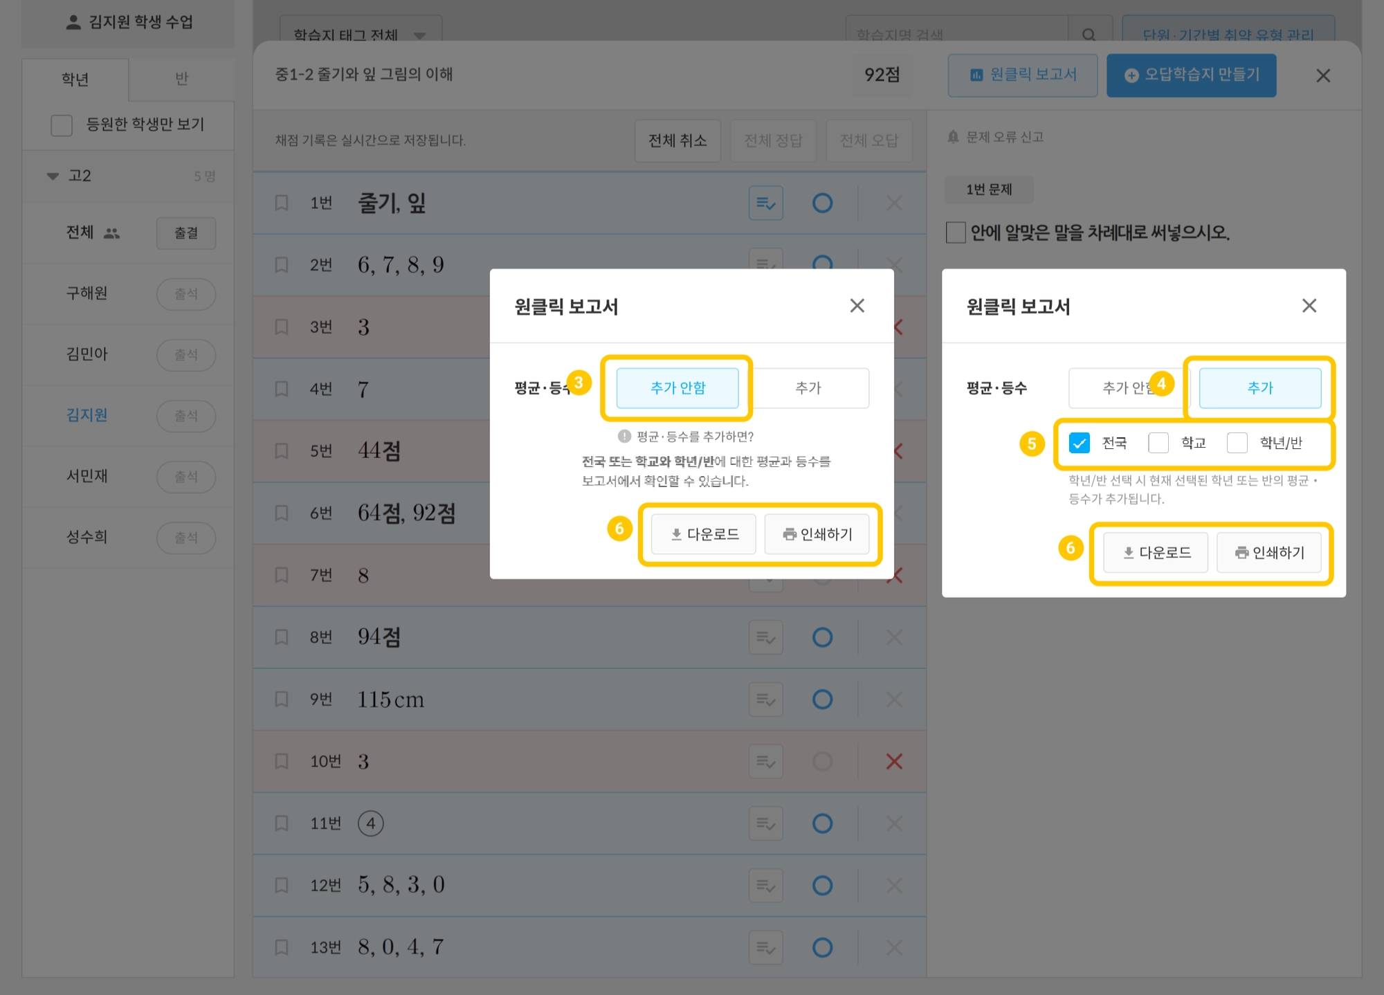Click the bookmark icon on question 12번
1384x995 pixels.
(282, 885)
